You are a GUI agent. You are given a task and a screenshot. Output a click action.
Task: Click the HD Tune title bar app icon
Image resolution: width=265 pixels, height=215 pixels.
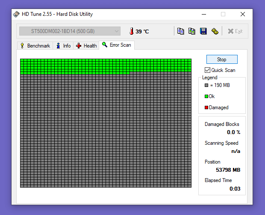(16, 14)
